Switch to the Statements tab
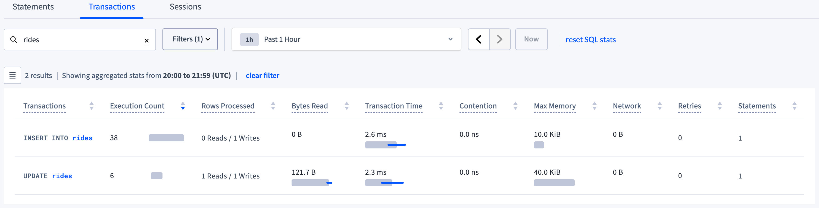The width and height of the screenshot is (819, 208). [33, 7]
